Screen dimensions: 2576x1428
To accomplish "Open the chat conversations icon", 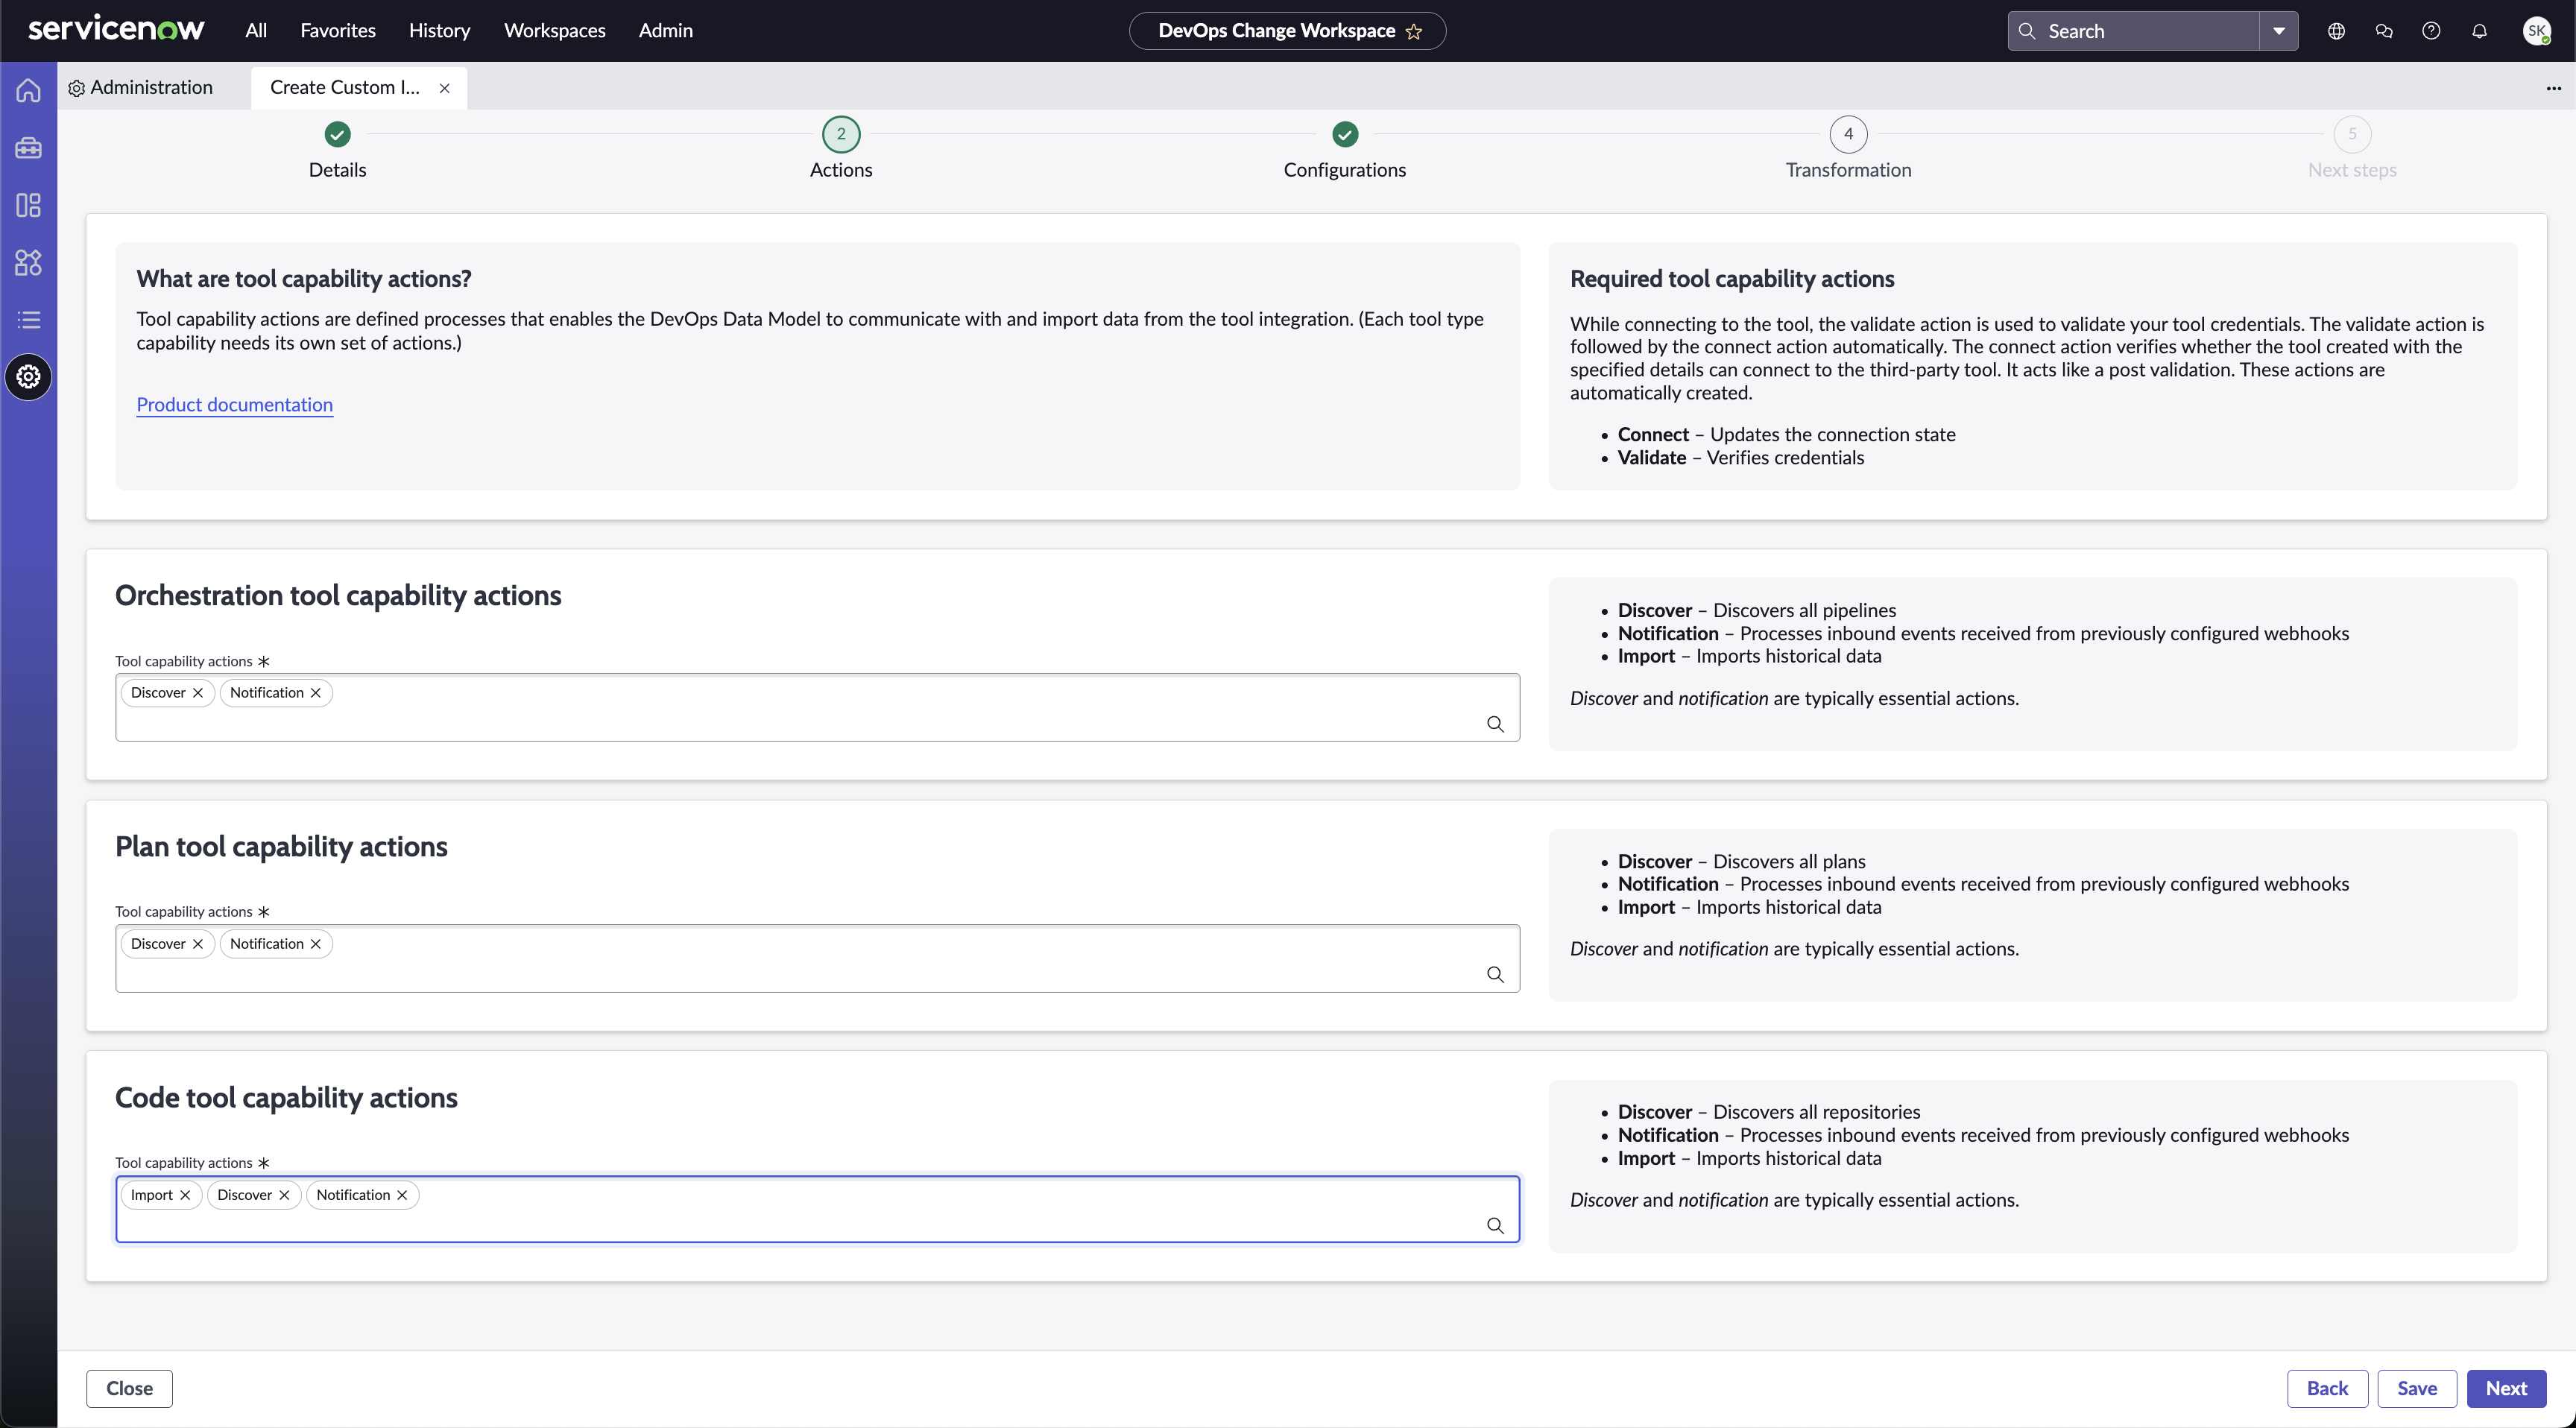I will point(2384,31).
